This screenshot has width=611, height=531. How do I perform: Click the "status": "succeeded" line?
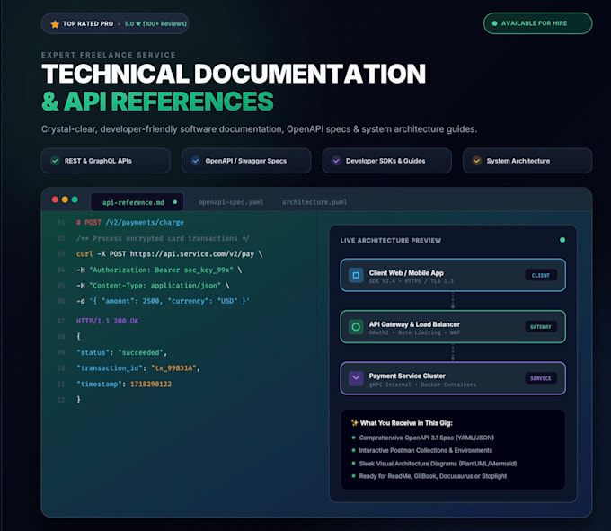tap(121, 352)
